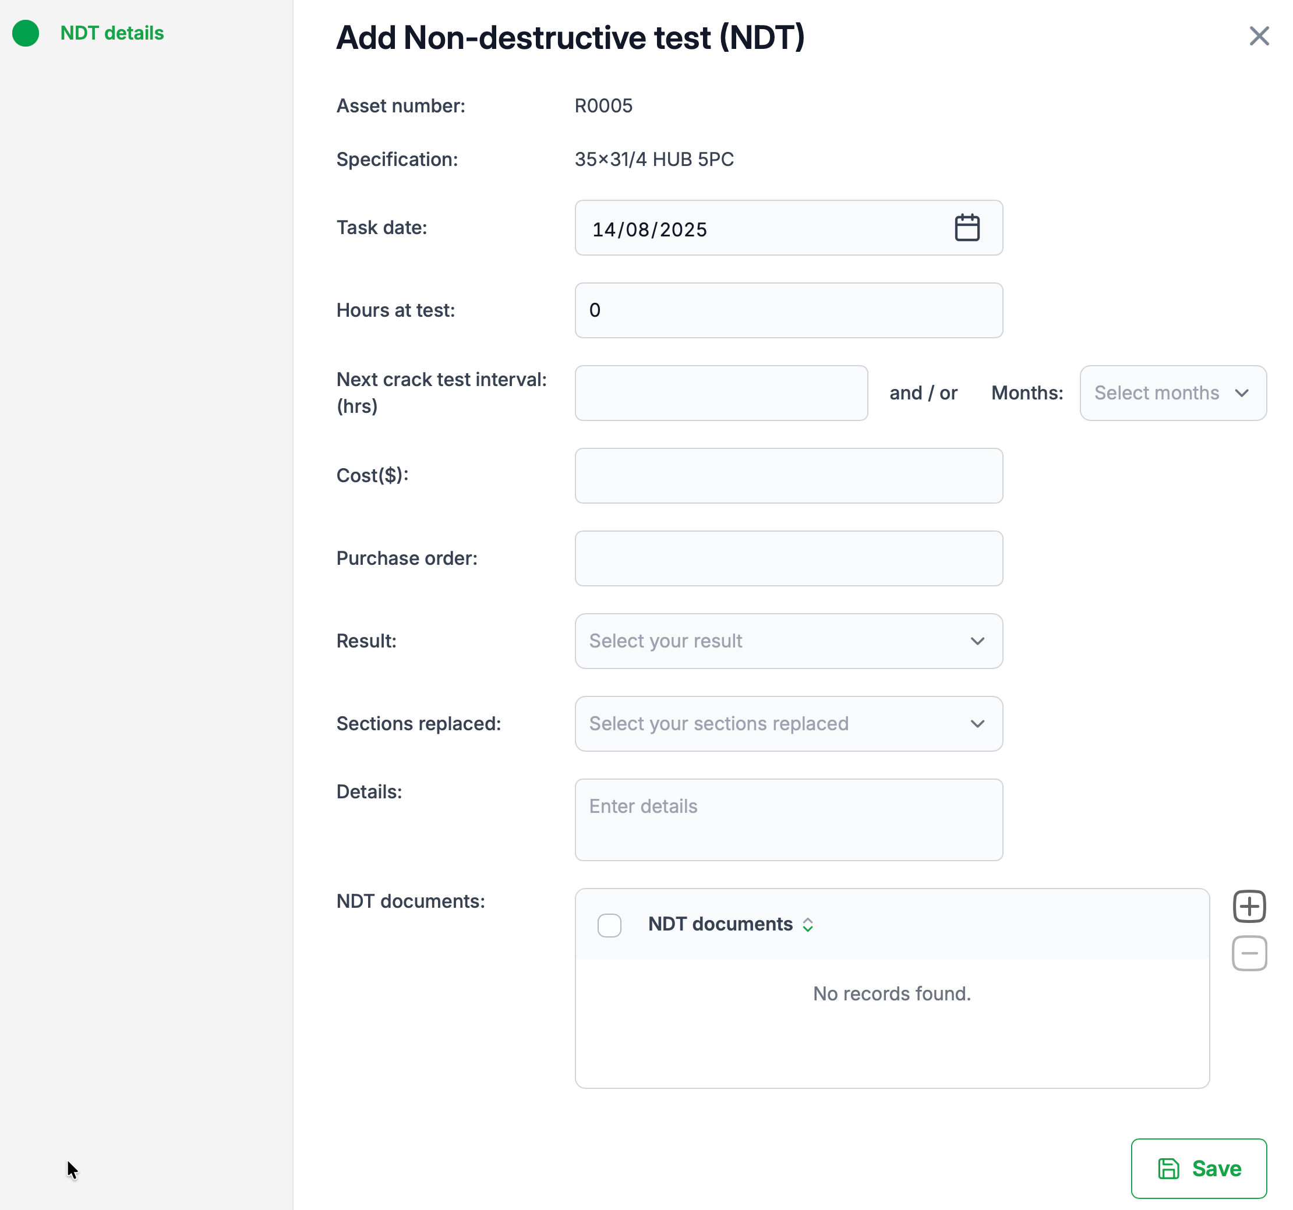Click the green NDT details step circle
Image resolution: width=1293 pixels, height=1210 pixels.
click(26, 33)
